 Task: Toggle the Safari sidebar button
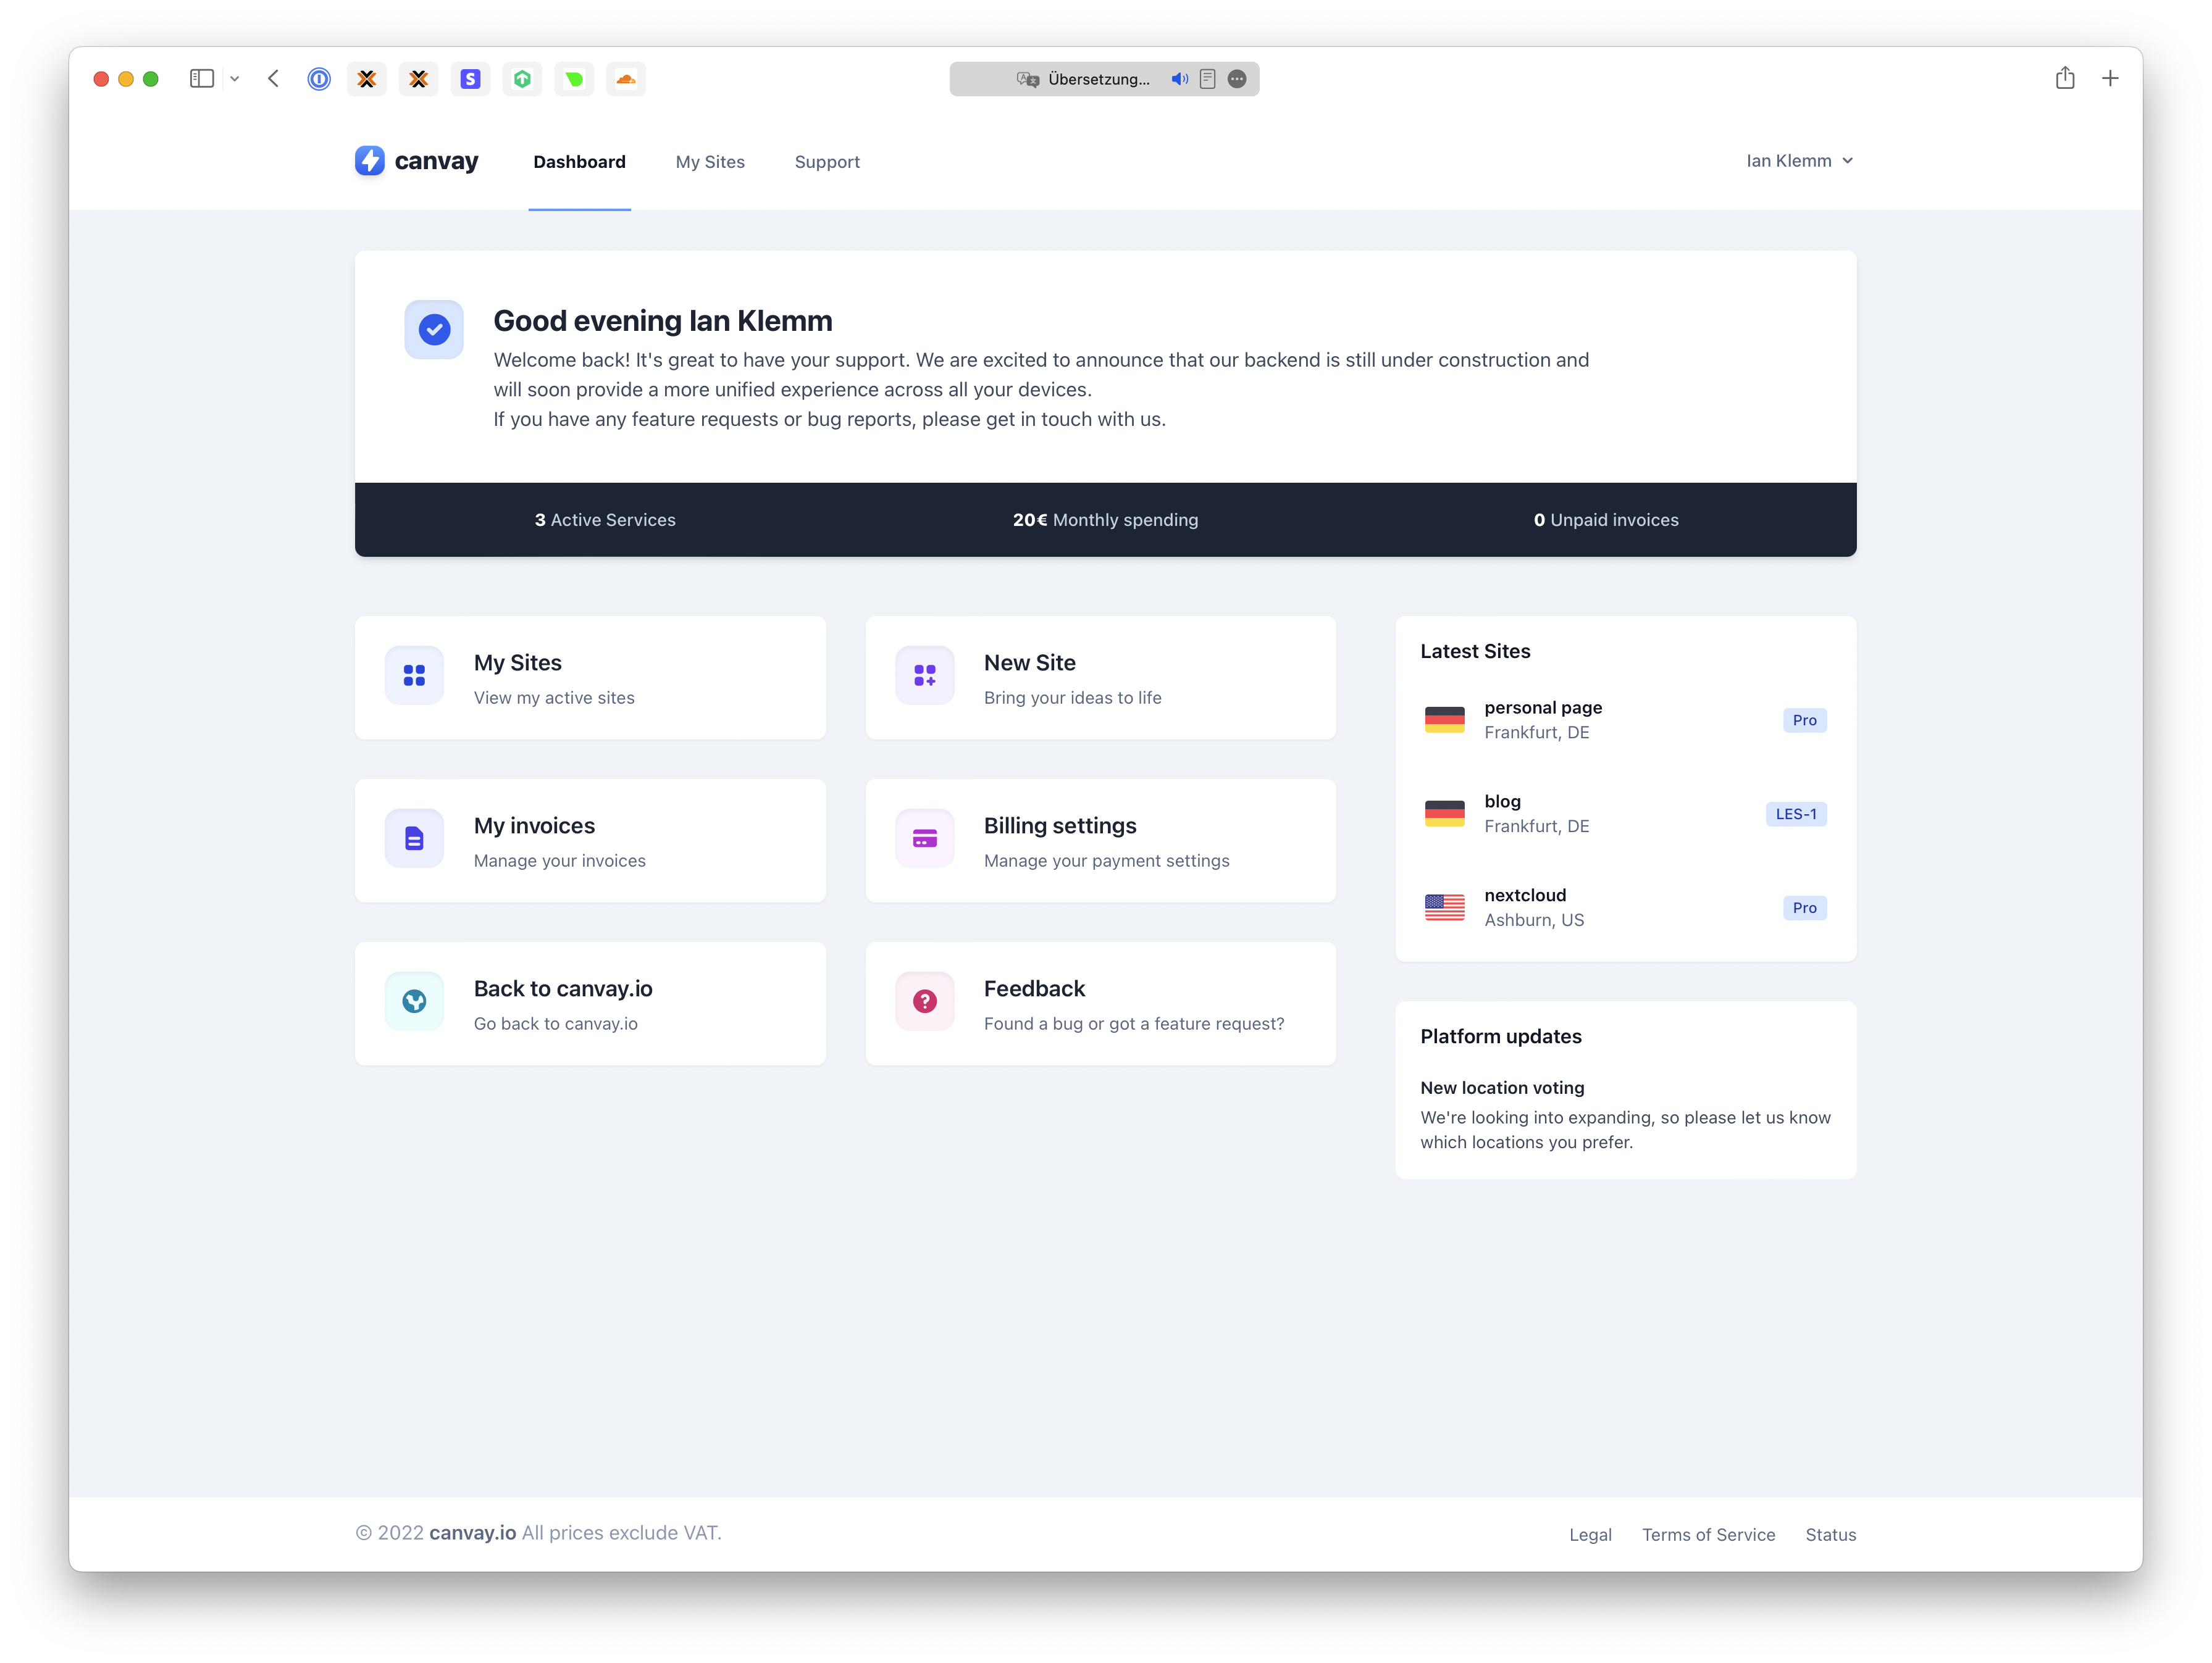point(202,79)
